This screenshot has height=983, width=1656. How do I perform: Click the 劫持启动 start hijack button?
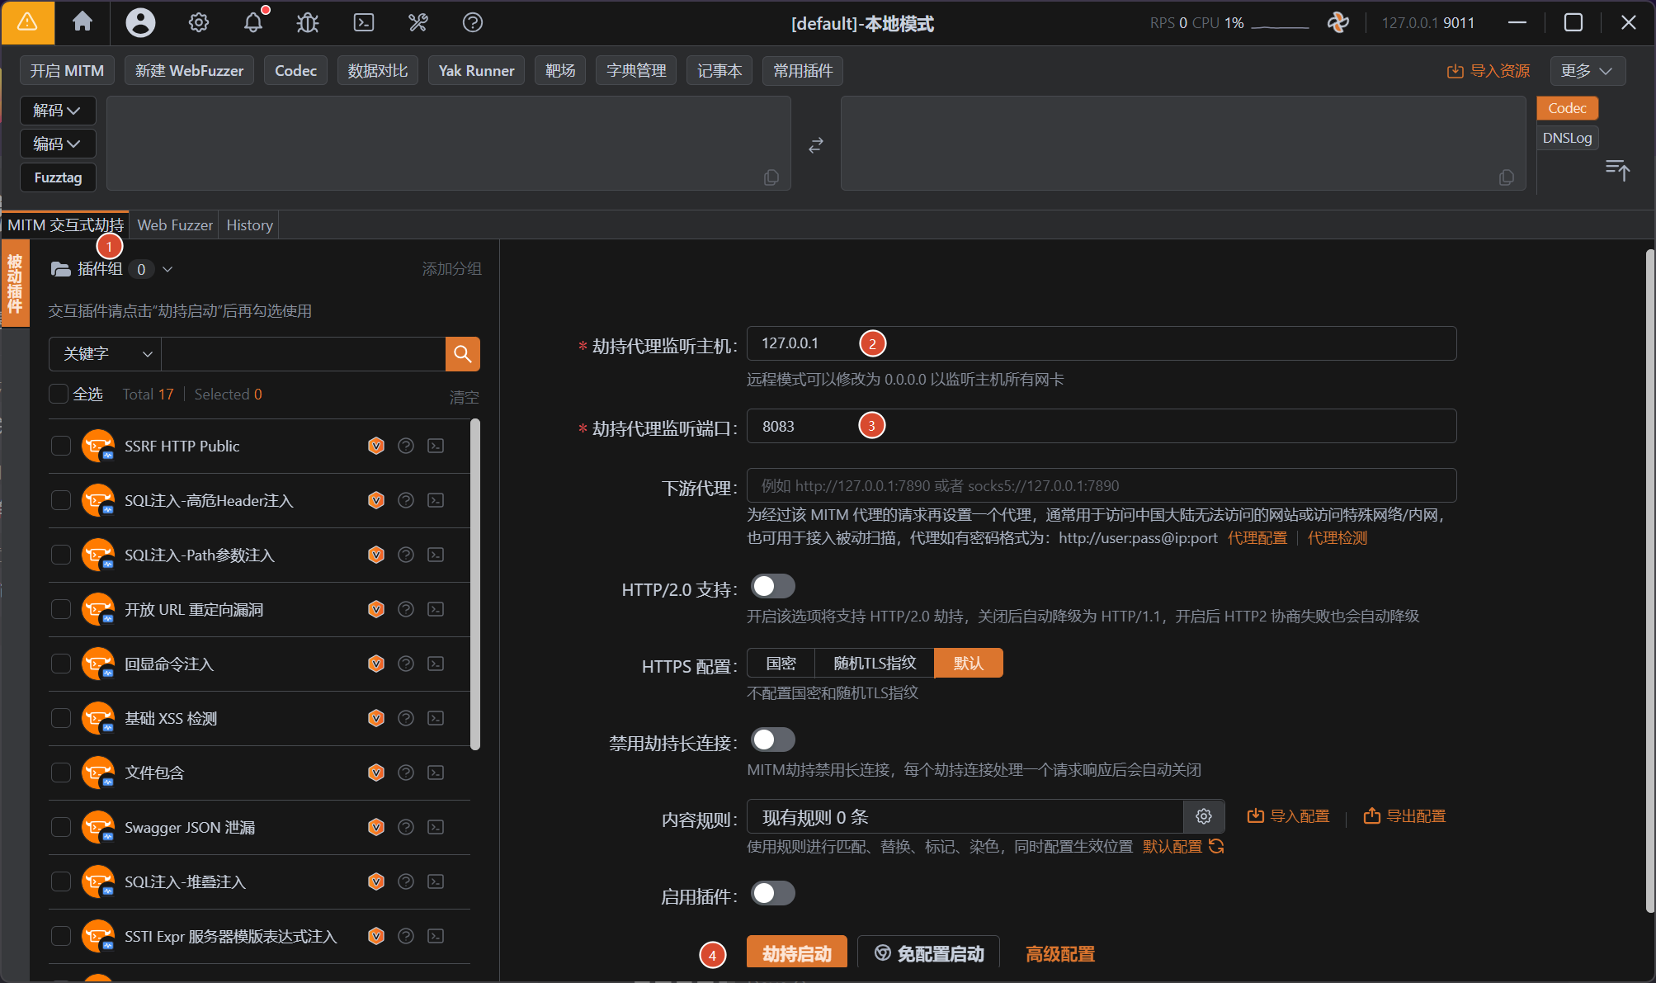coord(797,952)
